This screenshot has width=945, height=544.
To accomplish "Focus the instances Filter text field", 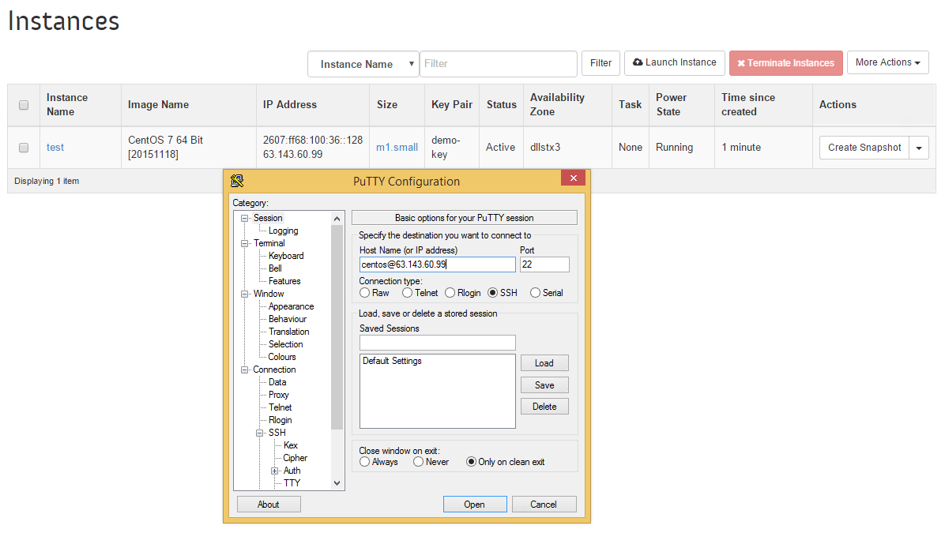I will coord(499,64).
